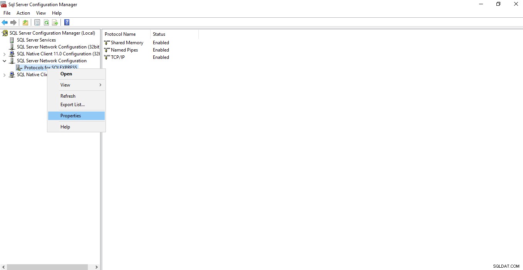The height and width of the screenshot is (270, 523).
Task: Open the Action menu
Action: (x=23, y=13)
